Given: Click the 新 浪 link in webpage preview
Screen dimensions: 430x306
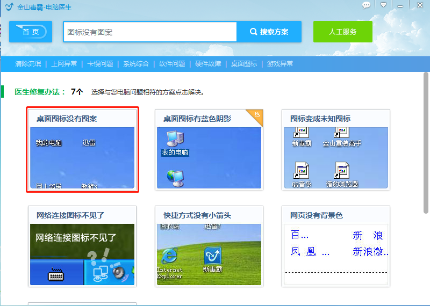Looking at the screenshot, I should click(368, 236).
